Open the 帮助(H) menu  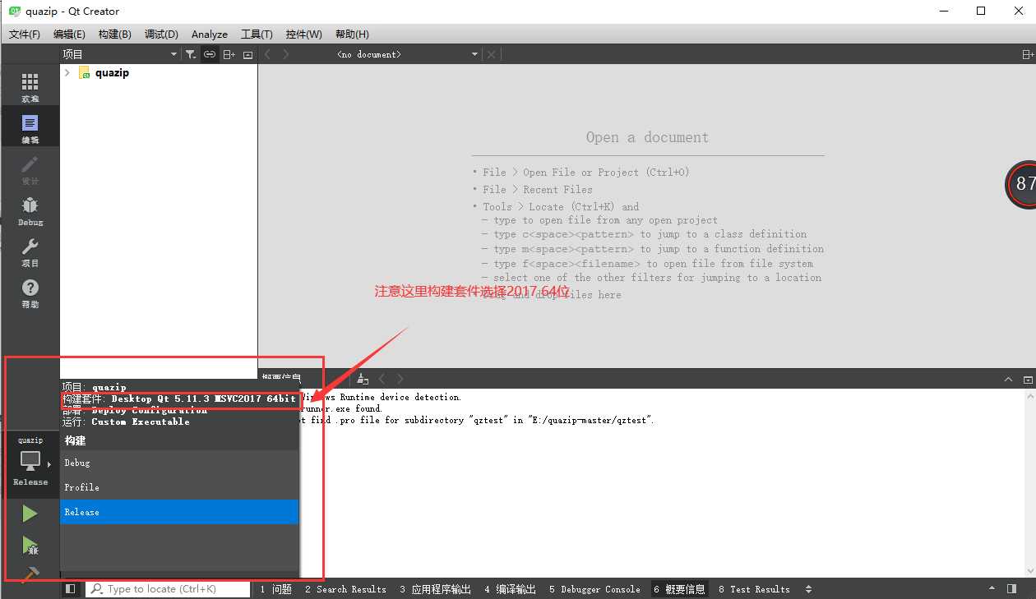coord(352,34)
